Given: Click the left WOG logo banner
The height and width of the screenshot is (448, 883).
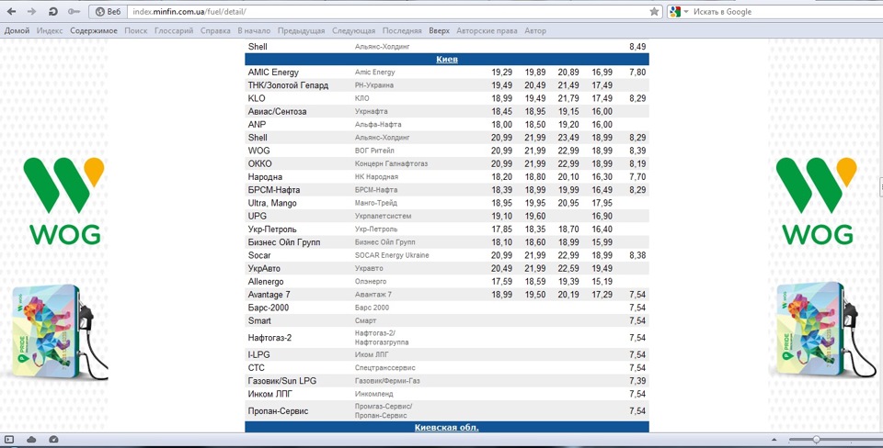Looking at the screenshot, I should pyautogui.click(x=63, y=201).
